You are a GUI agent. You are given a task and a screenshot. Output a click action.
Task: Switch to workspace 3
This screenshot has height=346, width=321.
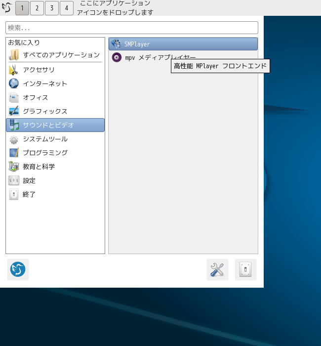[x=52, y=8]
